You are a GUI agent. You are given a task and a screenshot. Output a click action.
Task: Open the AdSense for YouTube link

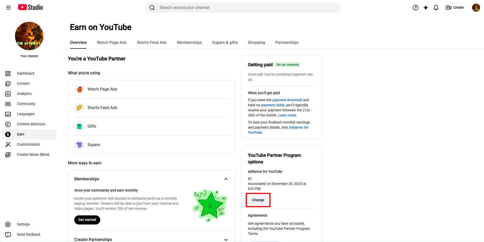(x=278, y=130)
